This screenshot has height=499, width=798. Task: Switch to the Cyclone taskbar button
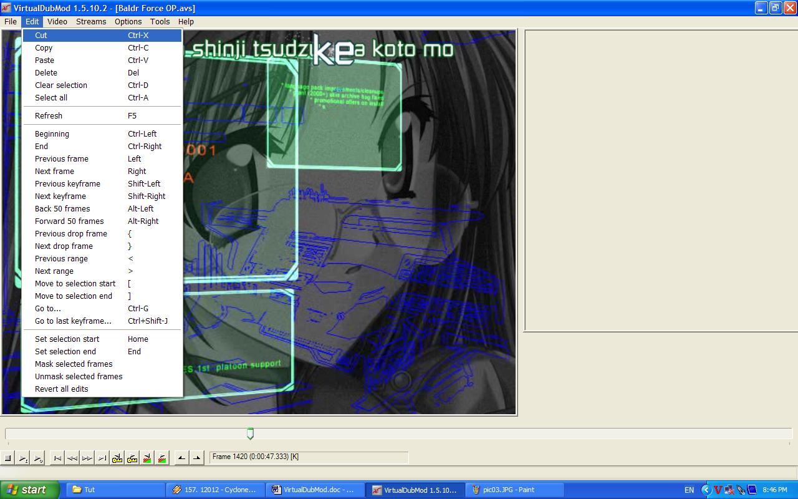216,490
